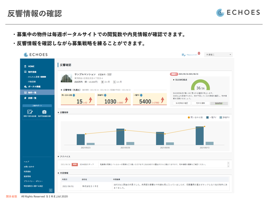268x201 pixels.
Task: Click the 5400 list PV value
Action: (145, 102)
